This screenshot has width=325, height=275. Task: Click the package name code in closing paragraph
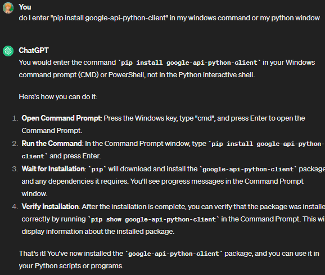point(174,254)
